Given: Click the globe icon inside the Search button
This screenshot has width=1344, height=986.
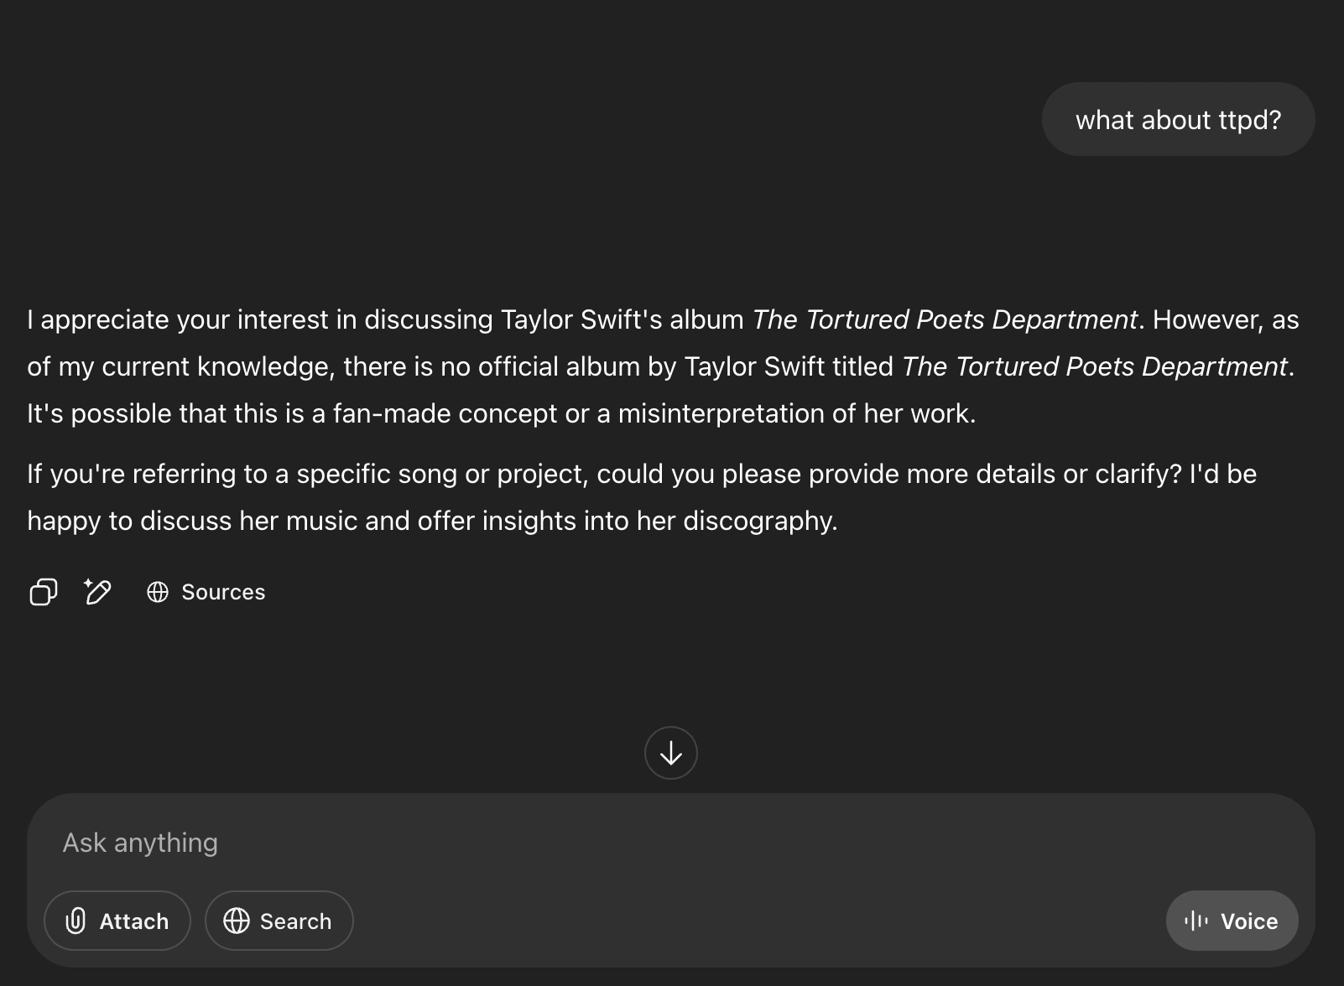Looking at the screenshot, I should pos(237,921).
